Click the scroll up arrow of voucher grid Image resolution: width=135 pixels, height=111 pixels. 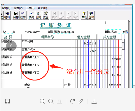coord(123,41)
